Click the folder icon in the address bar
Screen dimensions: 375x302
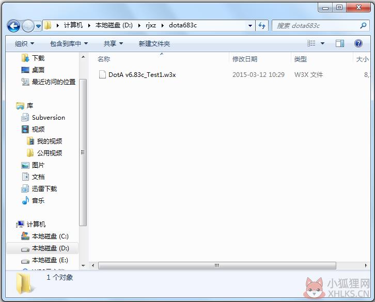[x=48, y=25]
